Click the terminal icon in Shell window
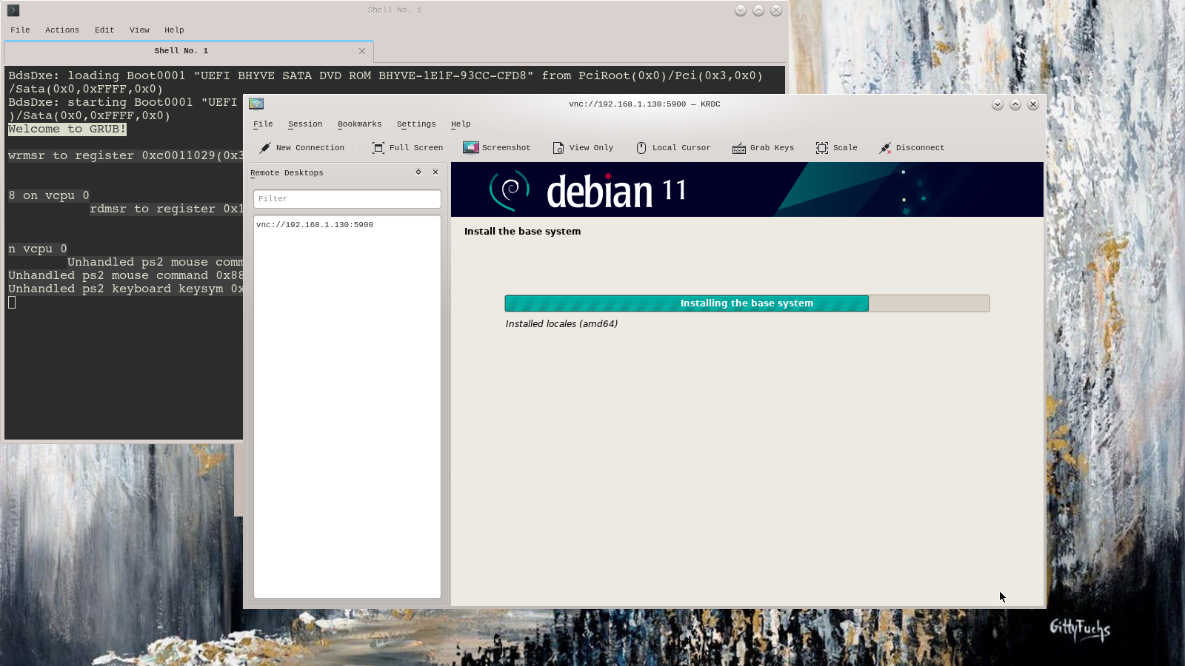1185x666 pixels. [13, 10]
